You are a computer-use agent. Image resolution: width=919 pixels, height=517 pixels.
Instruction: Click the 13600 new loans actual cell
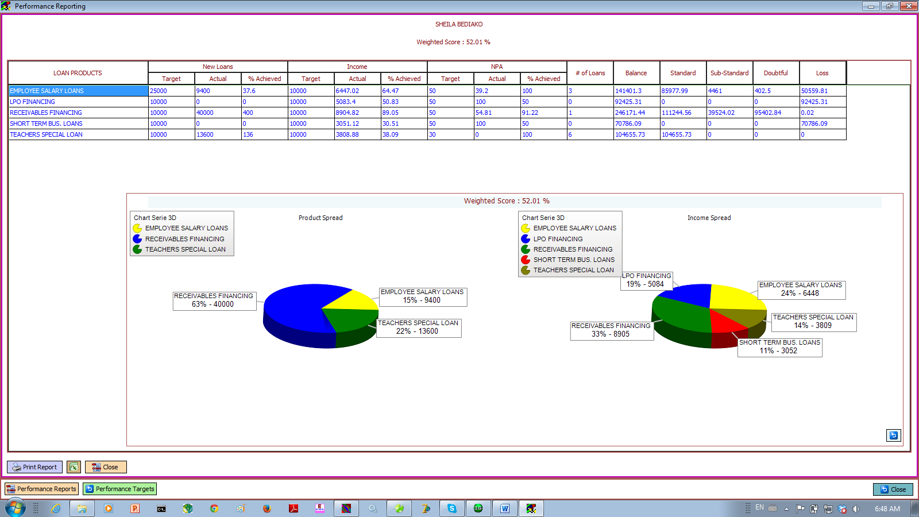click(218, 134)
